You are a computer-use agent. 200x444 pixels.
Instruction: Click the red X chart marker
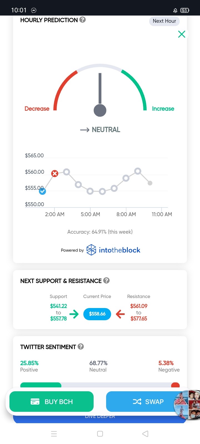pos(55,174)
